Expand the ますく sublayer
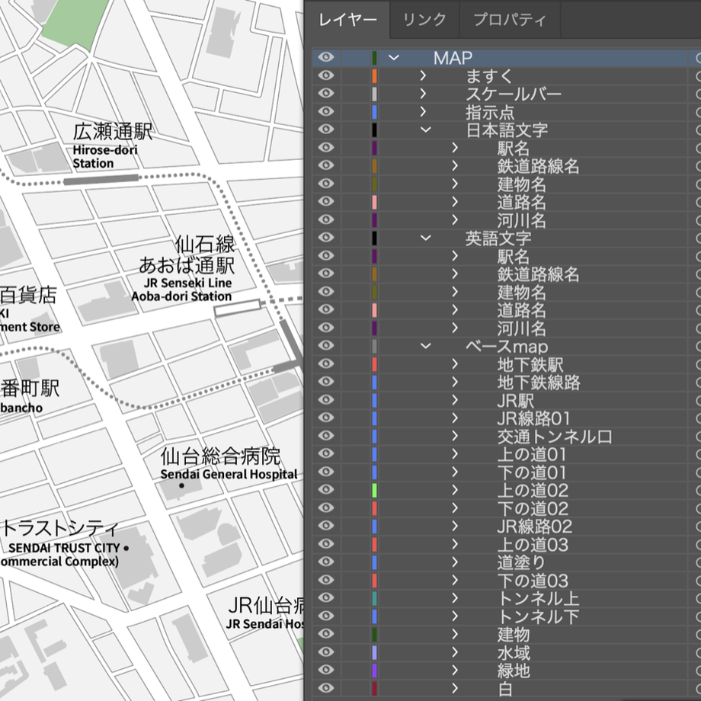This screenshot has height=701, width=701. pyautogui.click(x=423, y=75)
